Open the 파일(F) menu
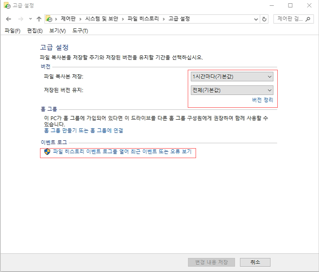319x272 pixels. pyautogui.click(x=13, y=31)
